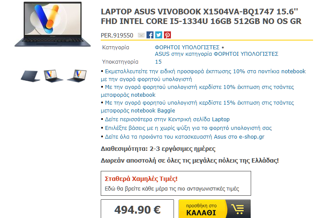Share this laptop on Twitter

[x=159, y=35]
